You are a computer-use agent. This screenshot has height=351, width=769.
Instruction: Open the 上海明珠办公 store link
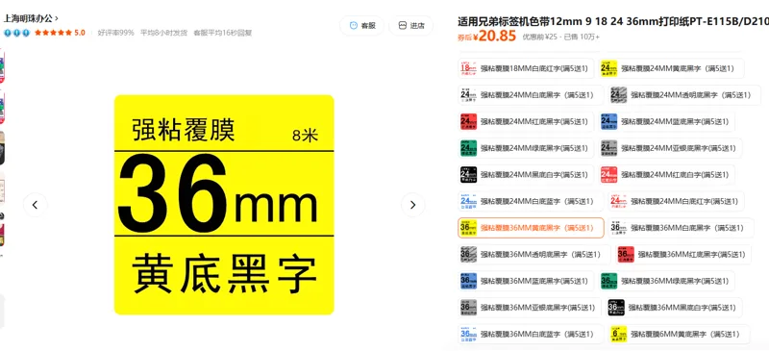[31, 18]
